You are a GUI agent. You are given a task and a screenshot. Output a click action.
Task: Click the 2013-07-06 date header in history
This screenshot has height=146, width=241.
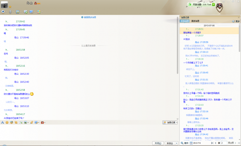point(209,25)
